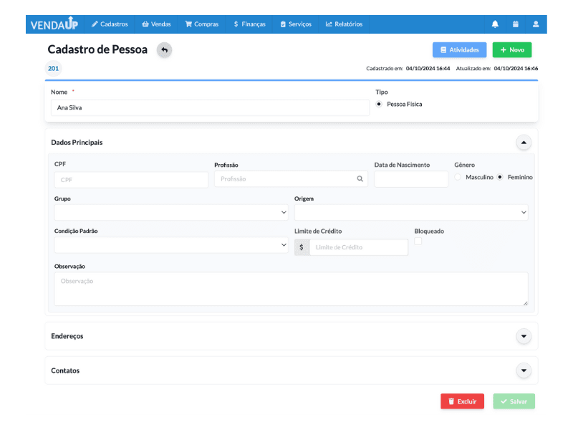
Task: Click the Atividades button
Action: [459, 50]
